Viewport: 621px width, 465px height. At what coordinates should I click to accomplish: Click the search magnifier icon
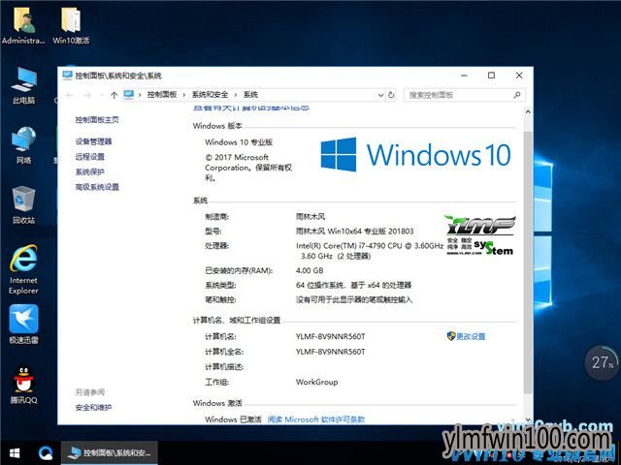(517, 95)
